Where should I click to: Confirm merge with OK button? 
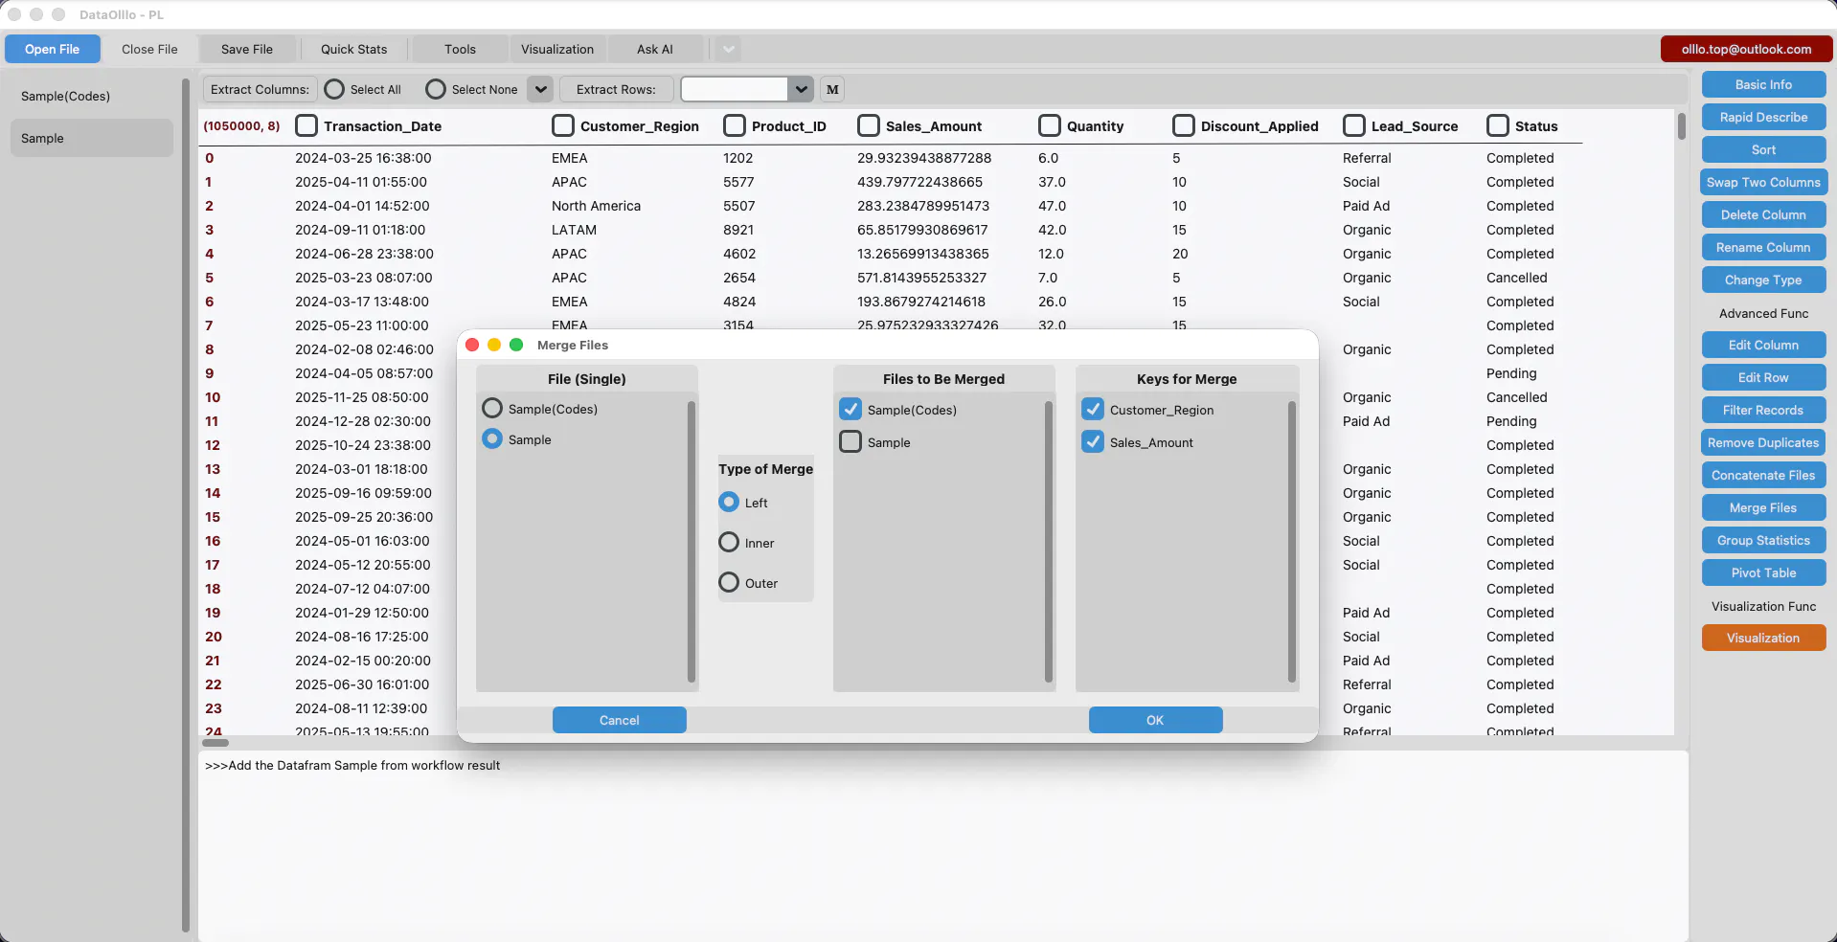(1155, 720)
